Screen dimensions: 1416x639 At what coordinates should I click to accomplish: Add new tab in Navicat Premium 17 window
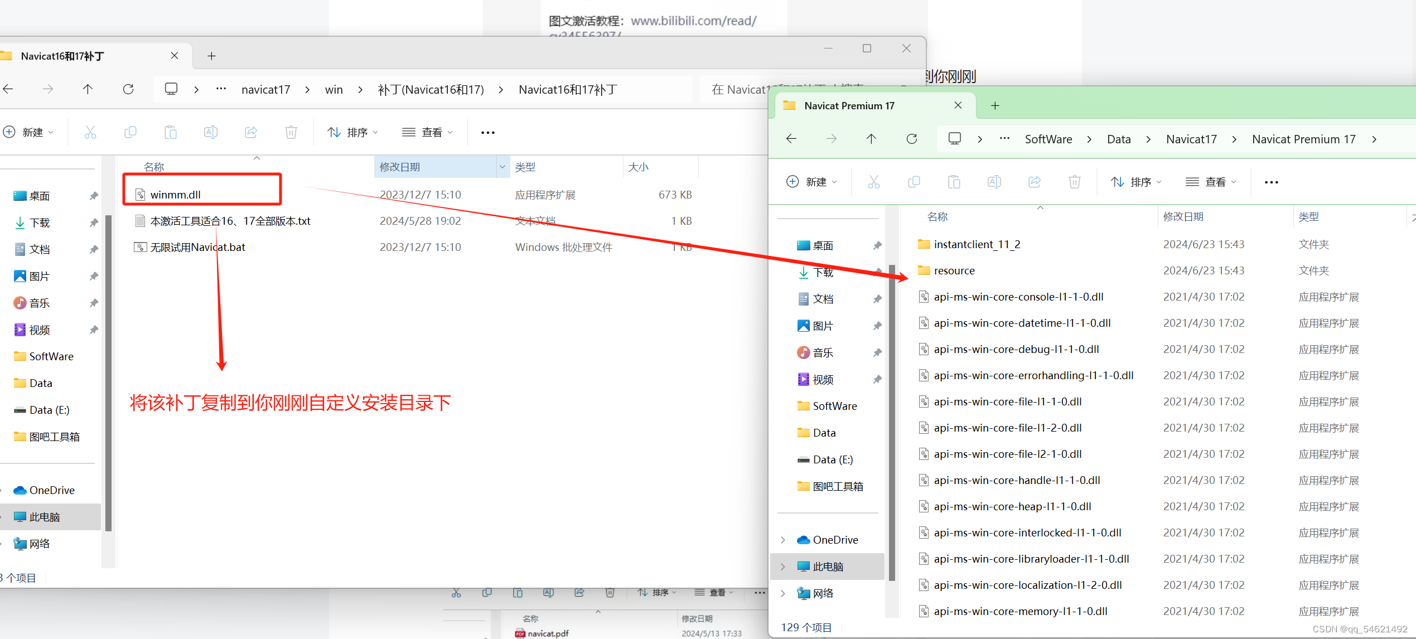(995, 105)
